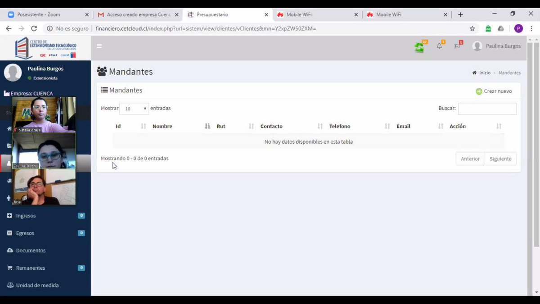Sort table by Id column
Image resolution: width=540 pixels, height=304 pixels.
pos(130,127)
